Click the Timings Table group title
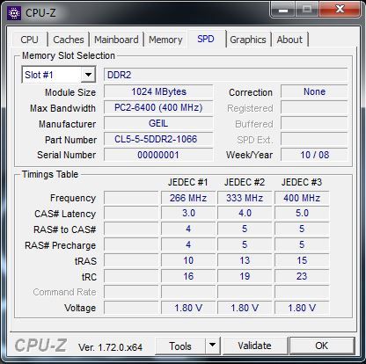The image size is (366, 364). tap(50, 174)
